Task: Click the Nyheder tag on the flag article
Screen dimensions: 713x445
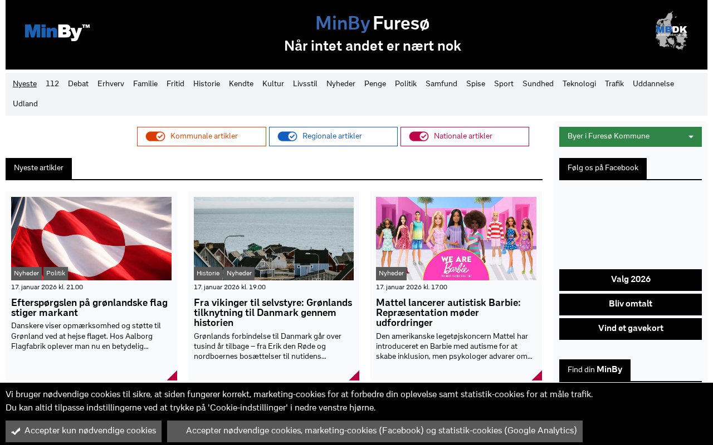Action: [27, 274]
